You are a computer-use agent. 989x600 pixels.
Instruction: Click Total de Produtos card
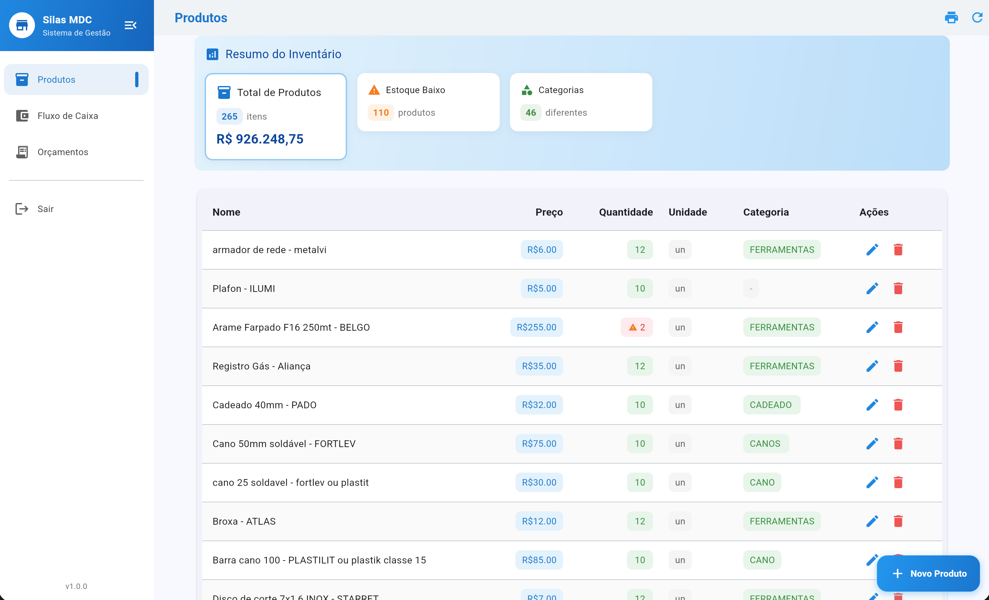point(276,116)
